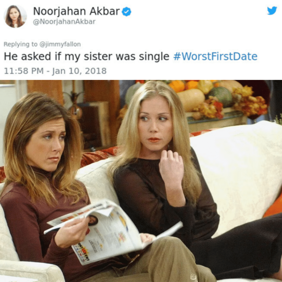Click the open magazine in the photo

pos(113,232)
